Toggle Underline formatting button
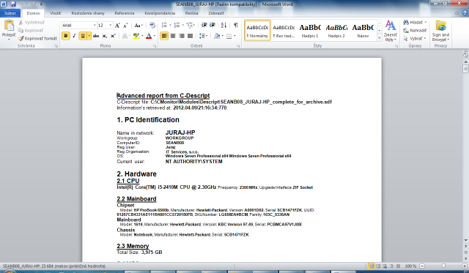The height and width of the screenshot is (273, 469). (x=83, y=36)
